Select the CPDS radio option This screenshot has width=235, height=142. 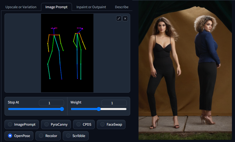click(84, 124)
